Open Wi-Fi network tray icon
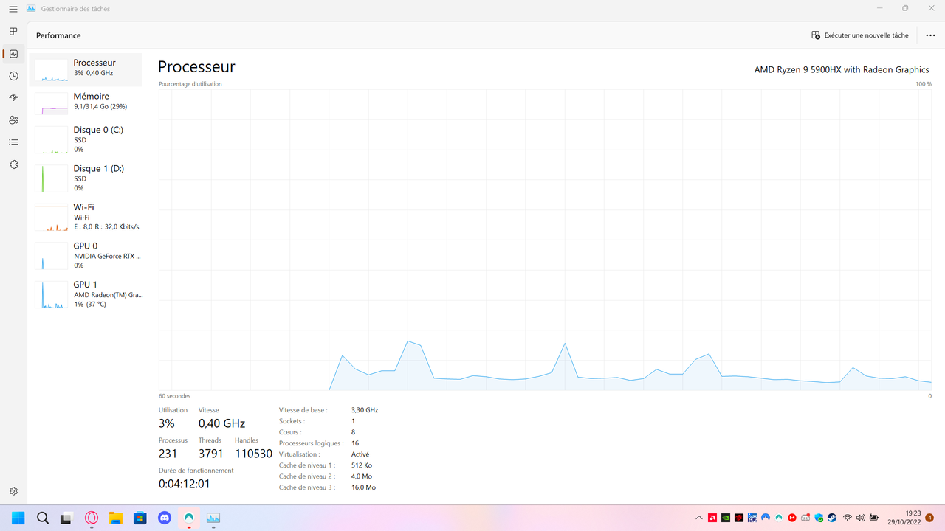Viewport: 945px width, 531px height. click(848, 518)
